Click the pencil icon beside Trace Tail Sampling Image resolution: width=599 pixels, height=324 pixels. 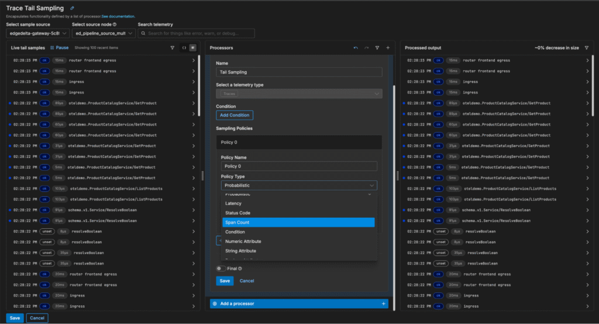point(72,8)
